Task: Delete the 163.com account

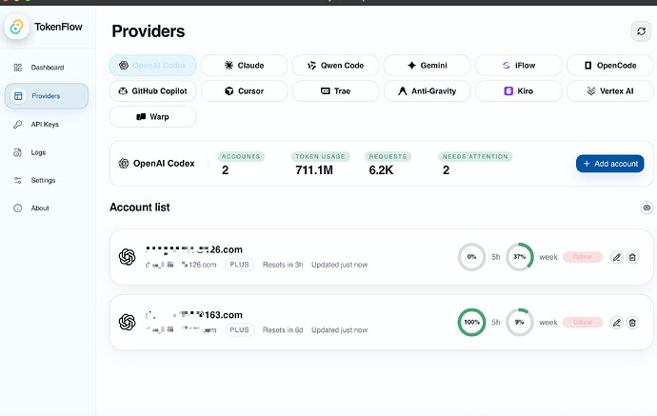Action: [632, 323]
